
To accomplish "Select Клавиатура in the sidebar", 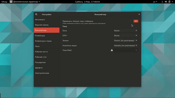I will 46,36.
